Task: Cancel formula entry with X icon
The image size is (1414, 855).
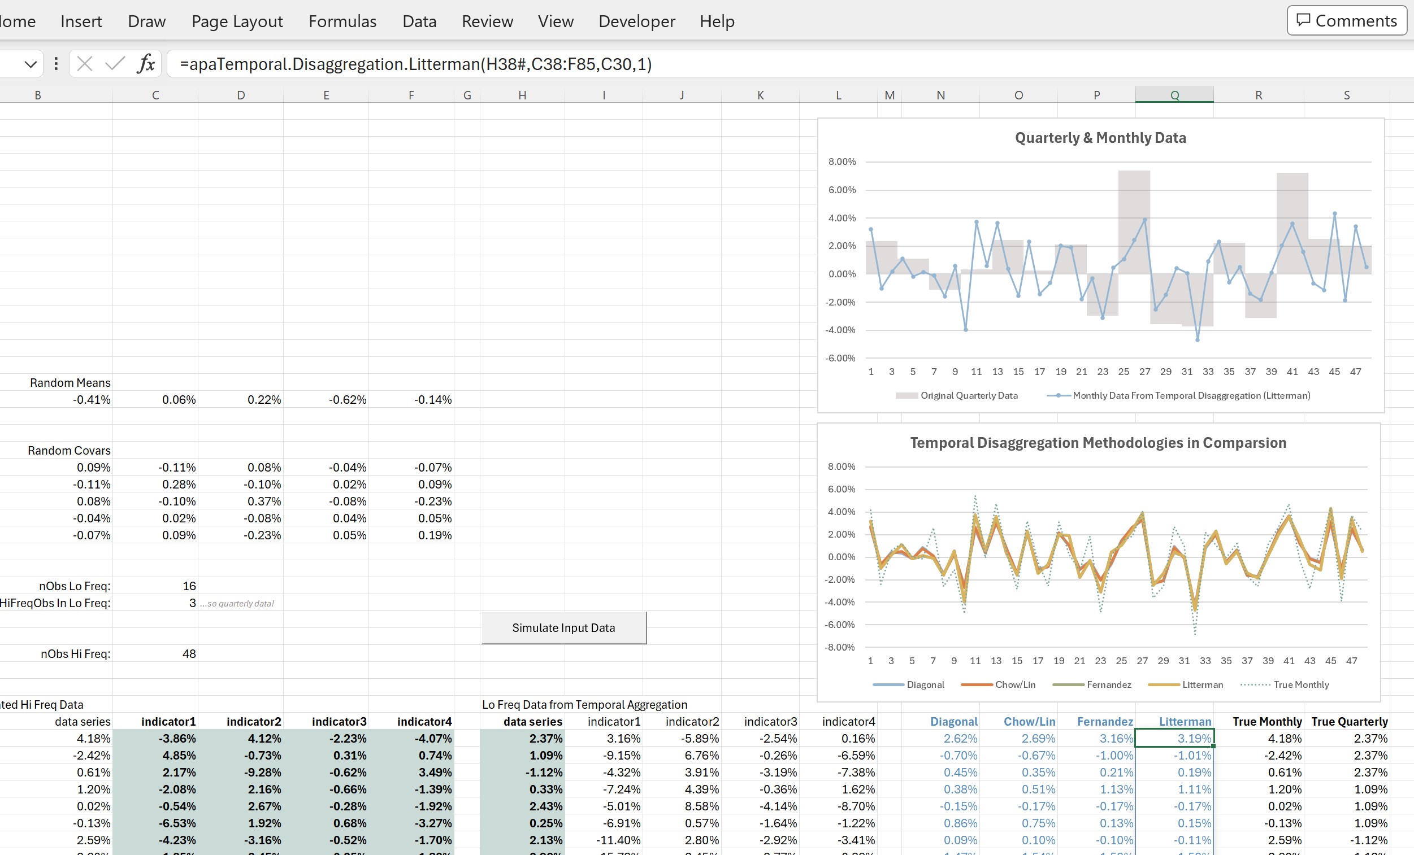Action: click(x=84, y=64)
